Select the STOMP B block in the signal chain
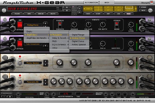Viewport: 155px width, 103px height. click(98, 10)
